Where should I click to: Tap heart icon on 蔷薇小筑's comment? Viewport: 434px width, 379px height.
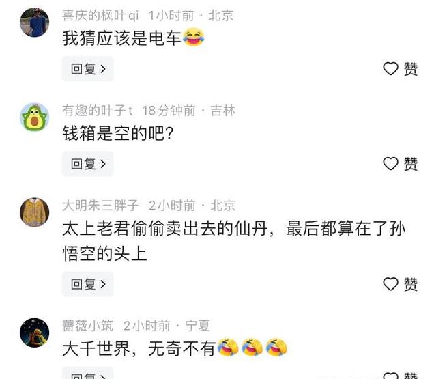coord(390,376)
